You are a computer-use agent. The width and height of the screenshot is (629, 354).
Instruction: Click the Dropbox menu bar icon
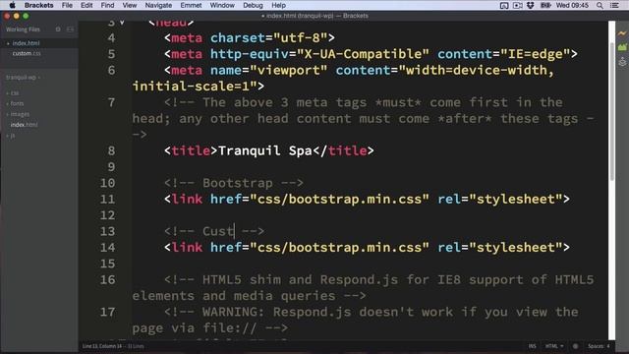(x=531, y=5)
